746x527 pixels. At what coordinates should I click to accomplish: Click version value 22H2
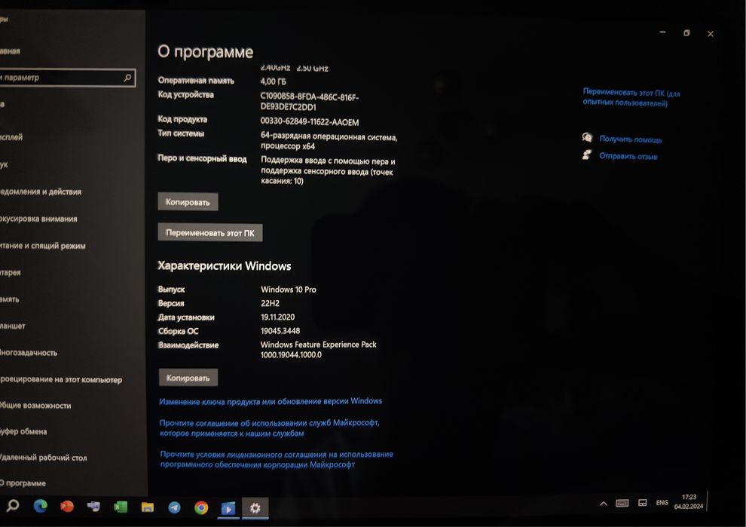270,303
